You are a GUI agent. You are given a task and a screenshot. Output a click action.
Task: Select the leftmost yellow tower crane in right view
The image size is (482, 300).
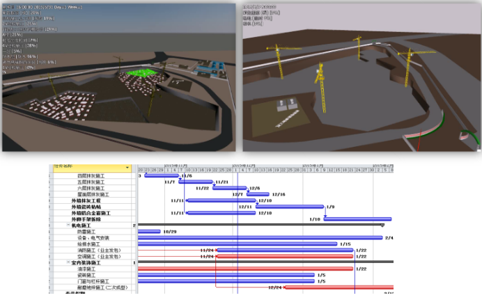(277, 61)
